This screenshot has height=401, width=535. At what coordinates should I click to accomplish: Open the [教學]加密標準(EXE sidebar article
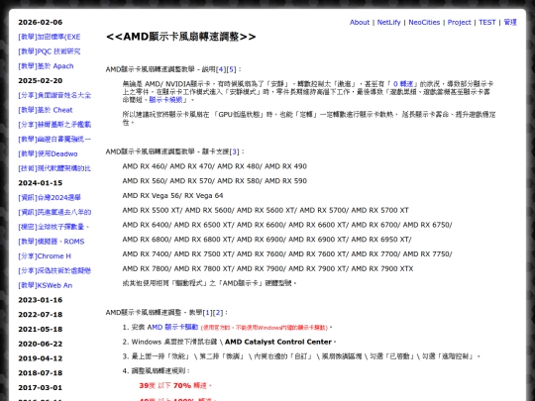click(x=50, y=37)
